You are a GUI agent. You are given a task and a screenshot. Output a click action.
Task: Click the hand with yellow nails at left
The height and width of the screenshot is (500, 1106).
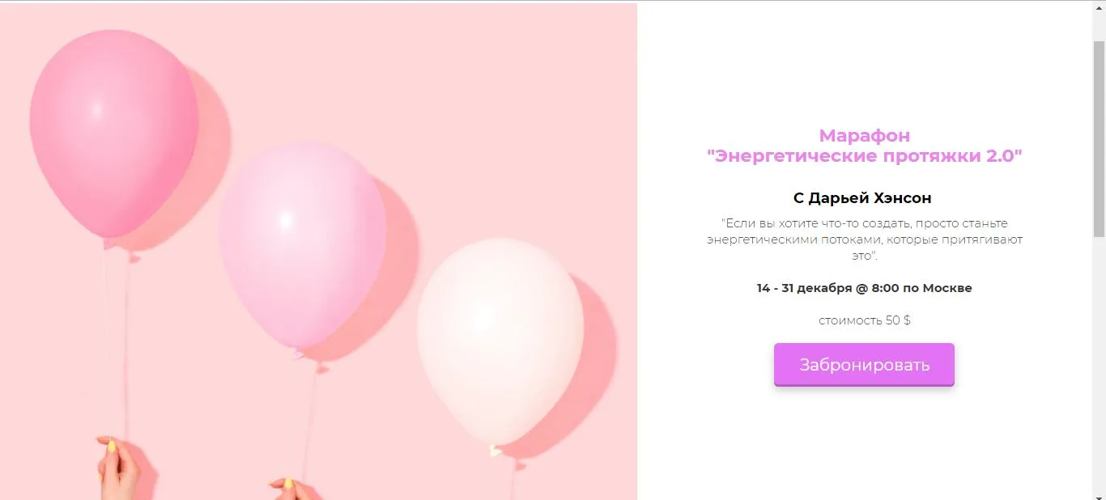click(117, 469)
